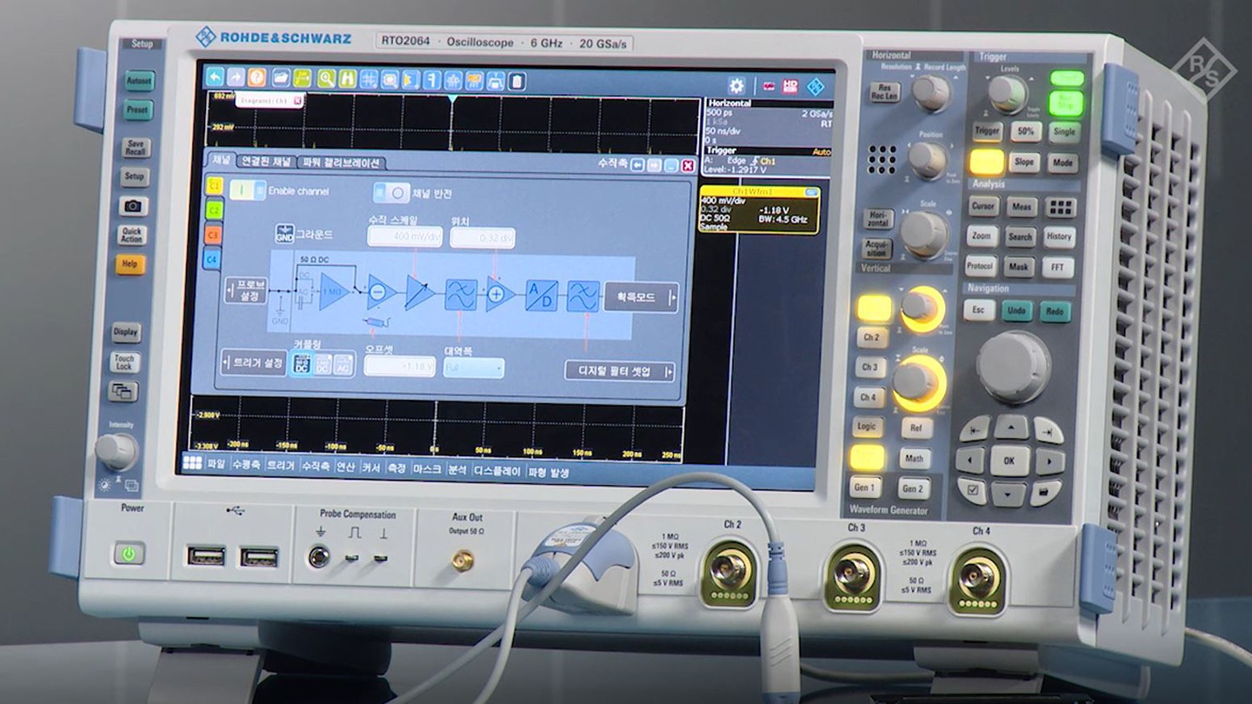Toggle the Enable channel switch
The image size is (1252, 704).
(248, 190)
